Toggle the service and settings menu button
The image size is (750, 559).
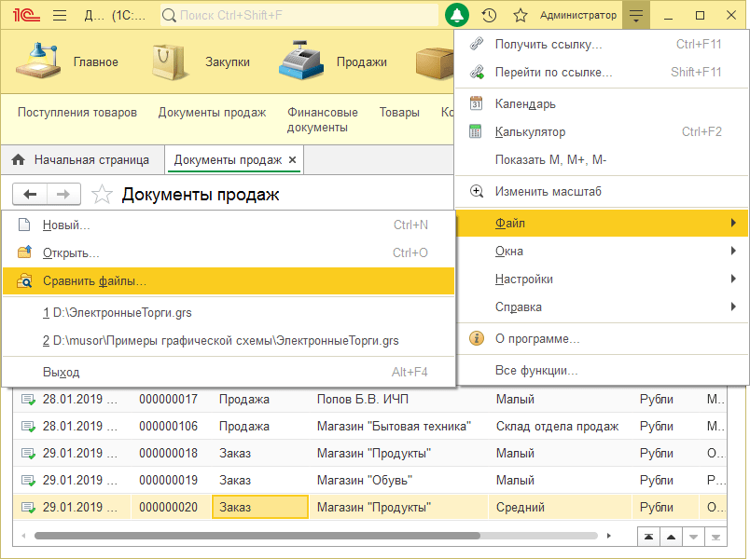click(x=636, y=15)
